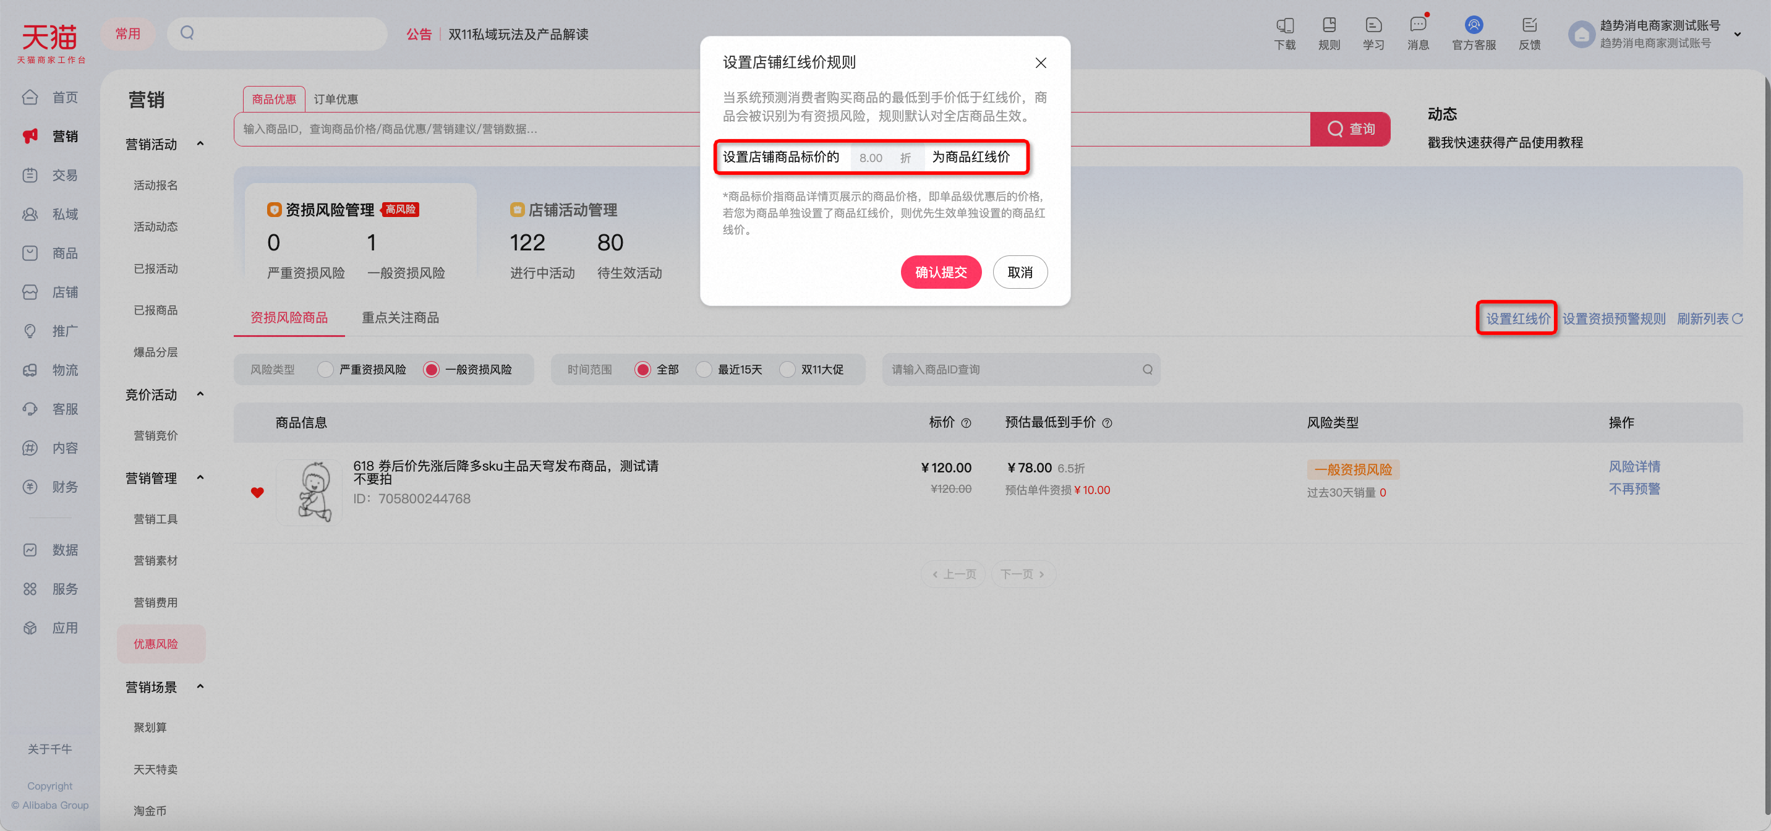Click the 常用 button in header
1771x831 pixels.
[x=128, y=33]
